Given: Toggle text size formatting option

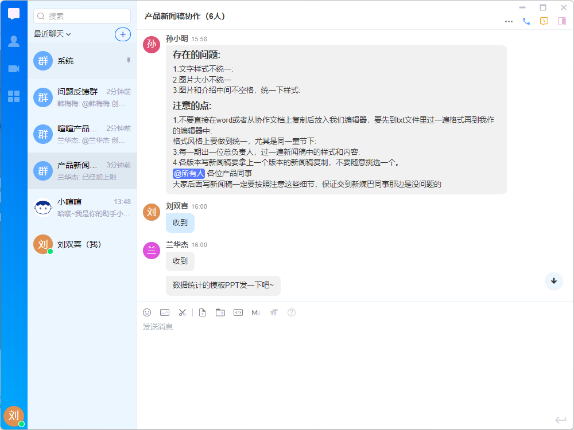Looking at the screenshot, I should tap(274, 312).
